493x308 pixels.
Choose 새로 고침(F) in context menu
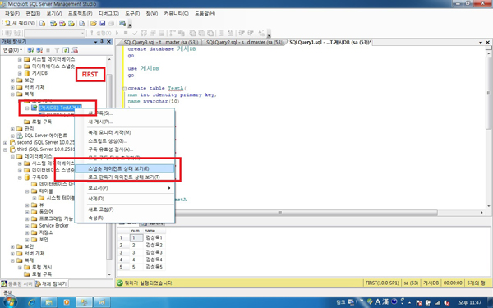point(125,209)
